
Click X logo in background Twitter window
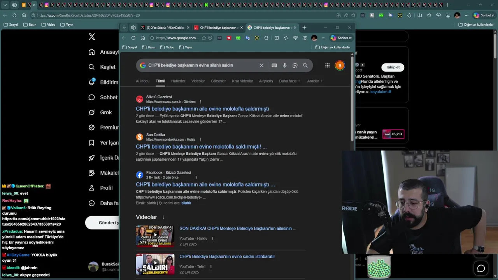pos(92,37)
